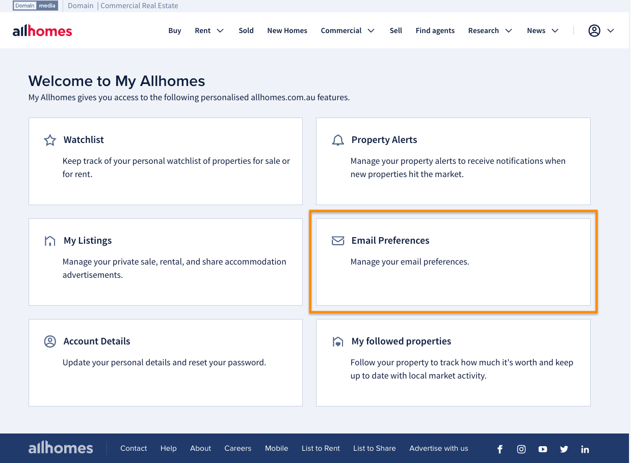
Task: Open the Facebook page from footer
Action: [x=500, y=449]
